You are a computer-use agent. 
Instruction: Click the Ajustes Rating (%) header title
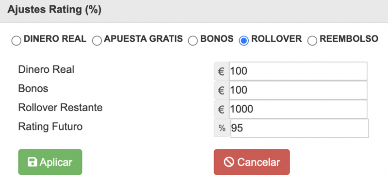coord(54,10)
